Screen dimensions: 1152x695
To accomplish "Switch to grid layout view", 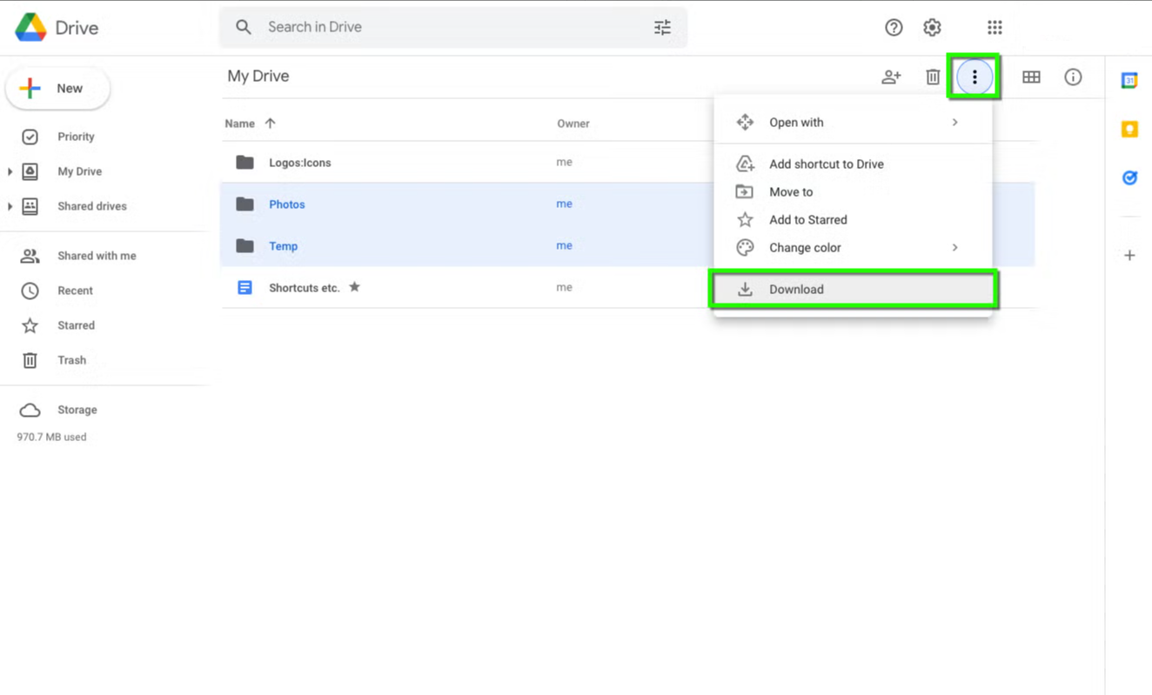I will point(1031,77).
